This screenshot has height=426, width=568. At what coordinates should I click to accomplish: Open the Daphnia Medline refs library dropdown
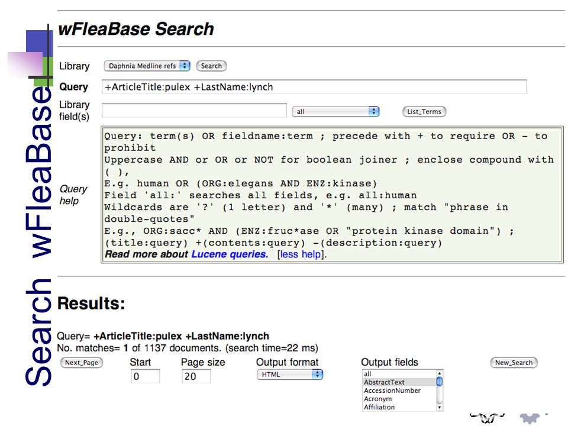coord(147,66)
